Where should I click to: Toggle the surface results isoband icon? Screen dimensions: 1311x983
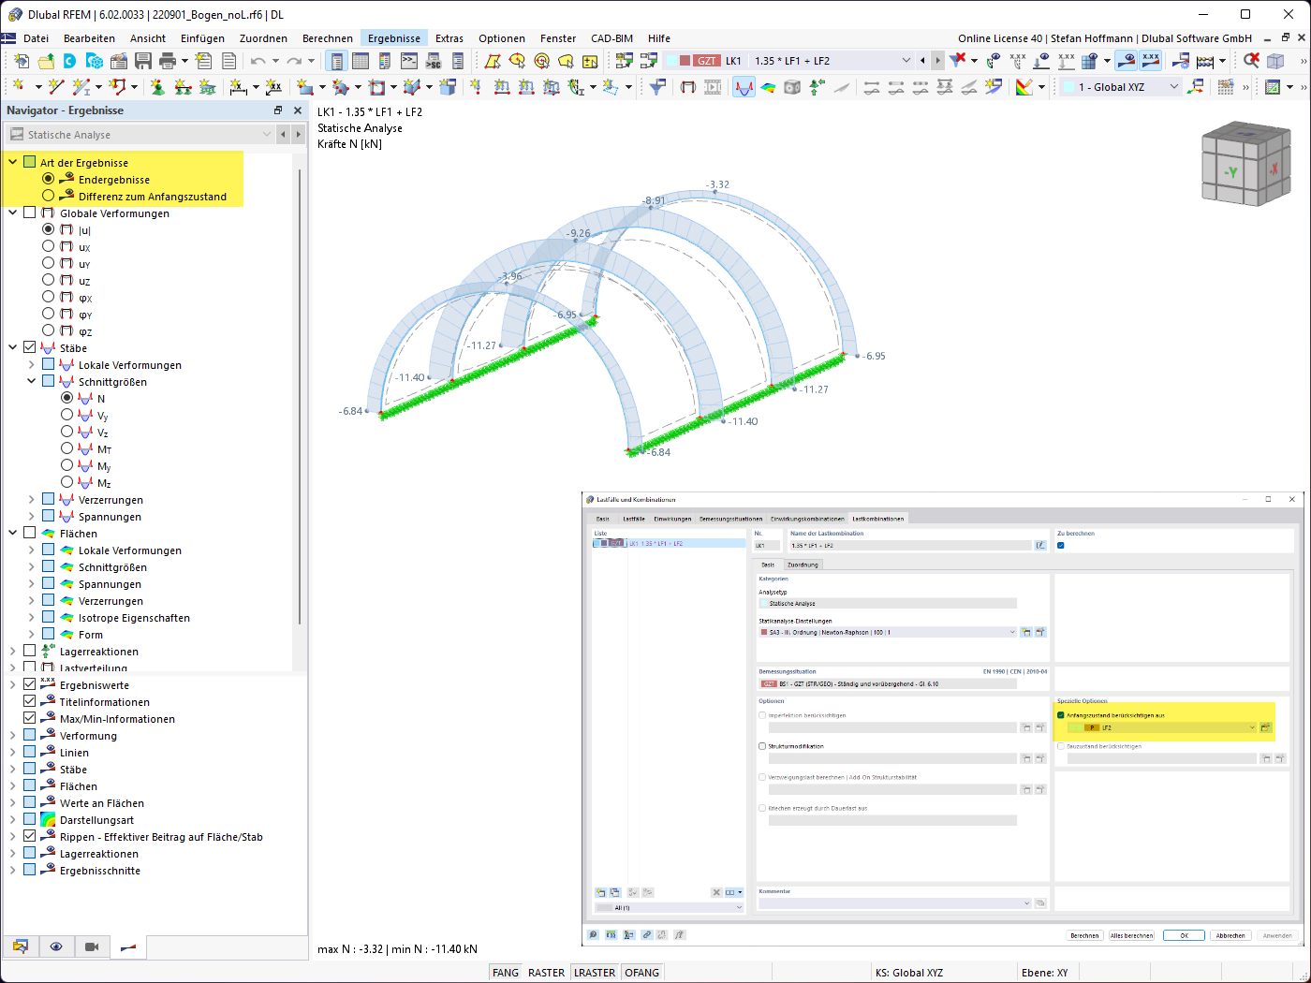pos(768,87)
